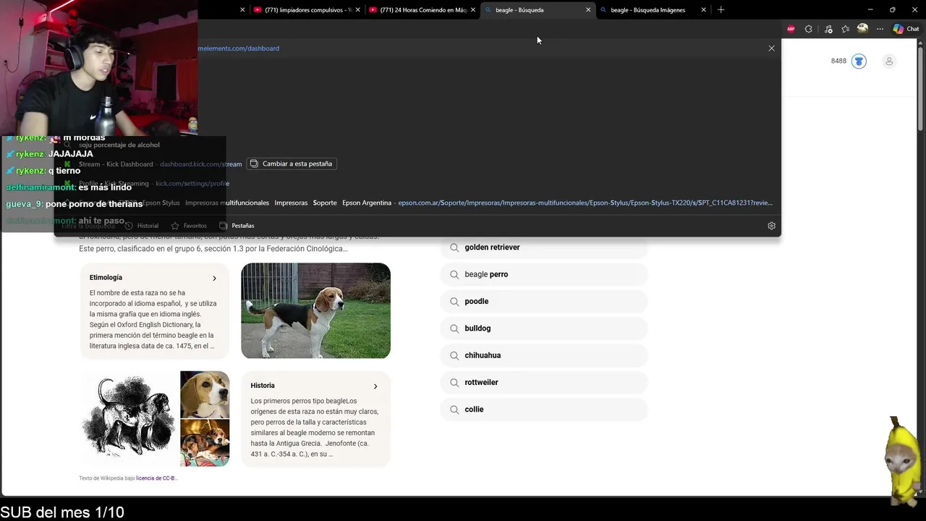Open a new browser tab
The image size is (926, 521).
721,10
